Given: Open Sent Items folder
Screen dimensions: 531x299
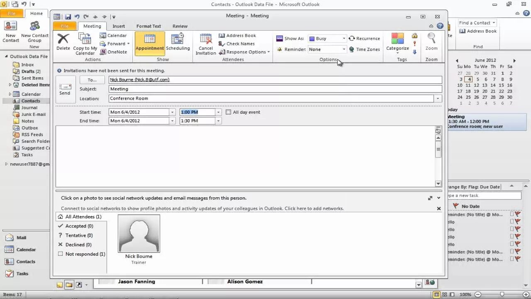Looking at the screenshot, I should point(28,78).
